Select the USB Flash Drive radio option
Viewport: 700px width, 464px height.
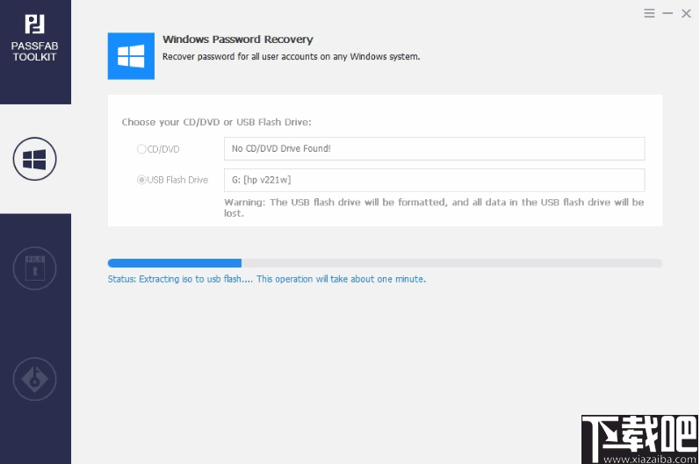point(141,180)
